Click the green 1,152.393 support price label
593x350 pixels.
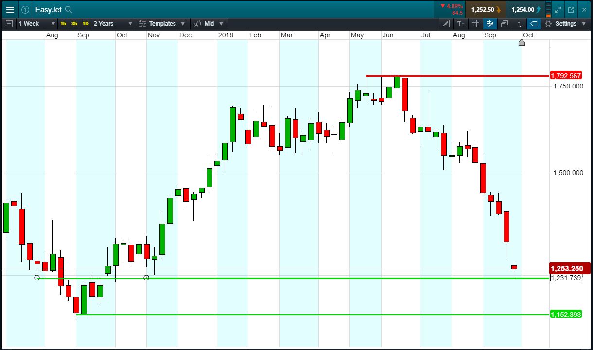565,315
